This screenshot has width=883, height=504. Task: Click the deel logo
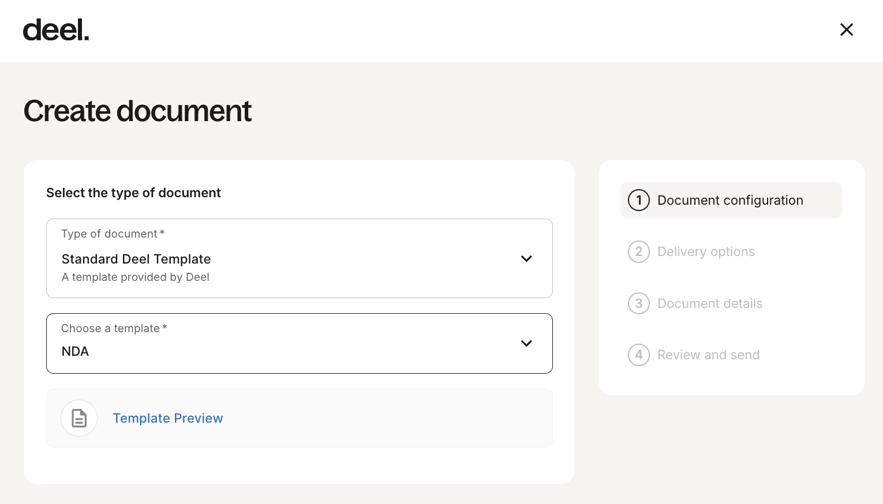56,30
